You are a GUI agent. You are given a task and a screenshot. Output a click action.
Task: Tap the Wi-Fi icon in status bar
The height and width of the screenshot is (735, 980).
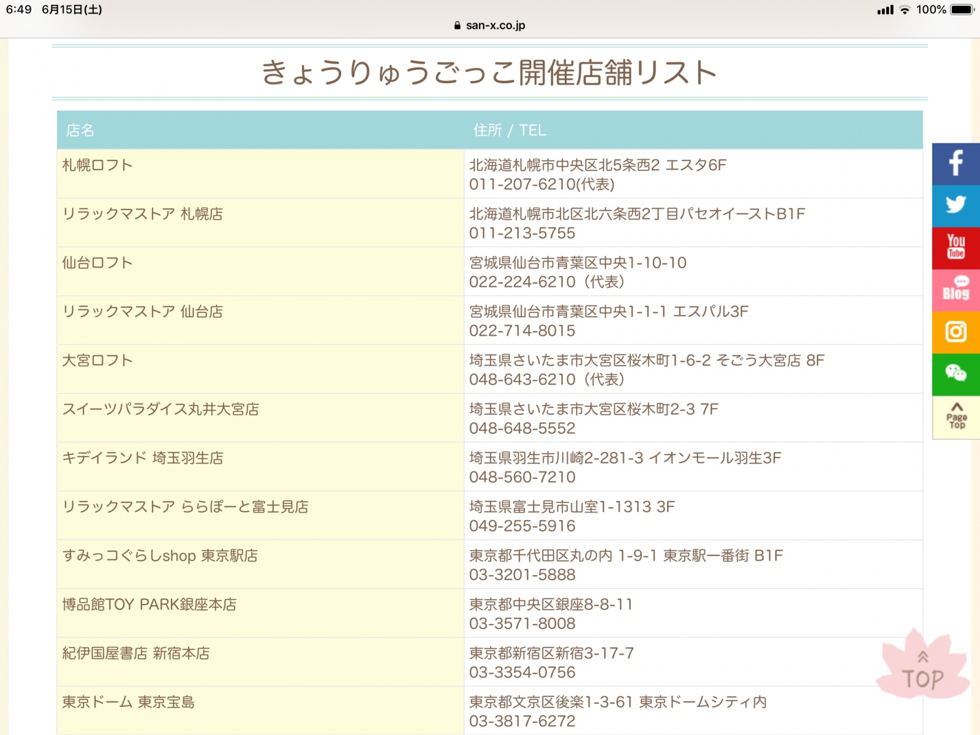tap(905, 10)
